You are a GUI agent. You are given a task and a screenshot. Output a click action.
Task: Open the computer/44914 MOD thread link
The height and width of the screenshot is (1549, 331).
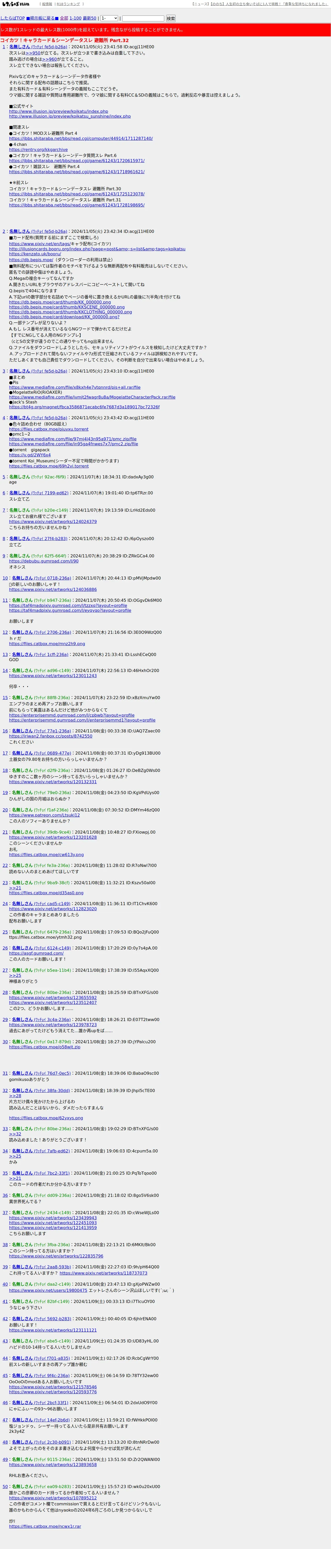pyautogui.click(x=80, y=138)
